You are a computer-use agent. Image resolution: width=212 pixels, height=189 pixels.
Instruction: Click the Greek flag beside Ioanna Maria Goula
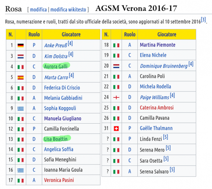21,170
